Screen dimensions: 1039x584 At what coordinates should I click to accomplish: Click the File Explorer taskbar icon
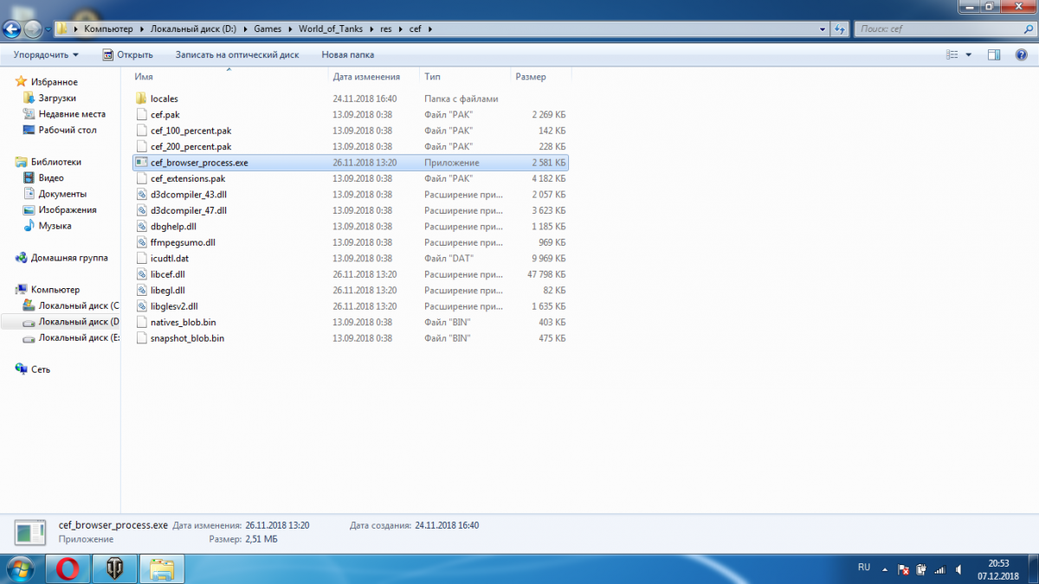click(x=162, y=568)
